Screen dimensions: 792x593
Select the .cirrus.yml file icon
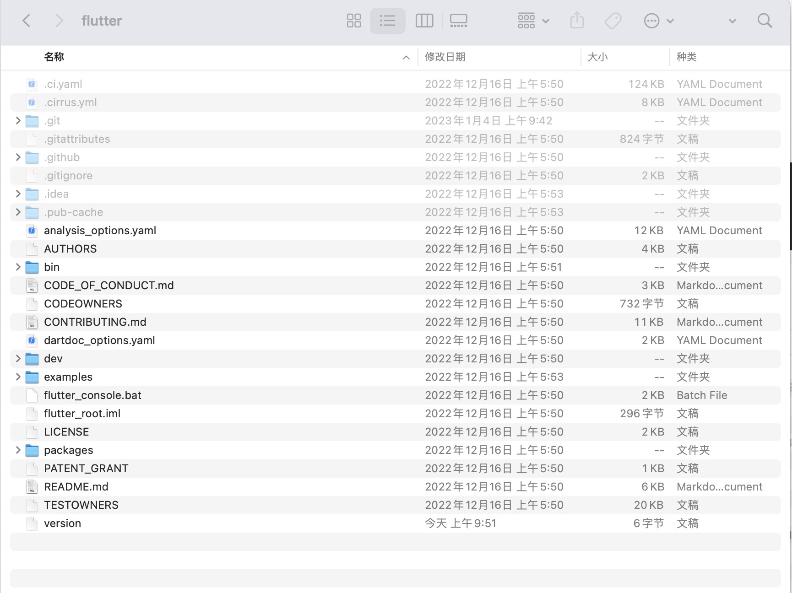click(32, 102)
